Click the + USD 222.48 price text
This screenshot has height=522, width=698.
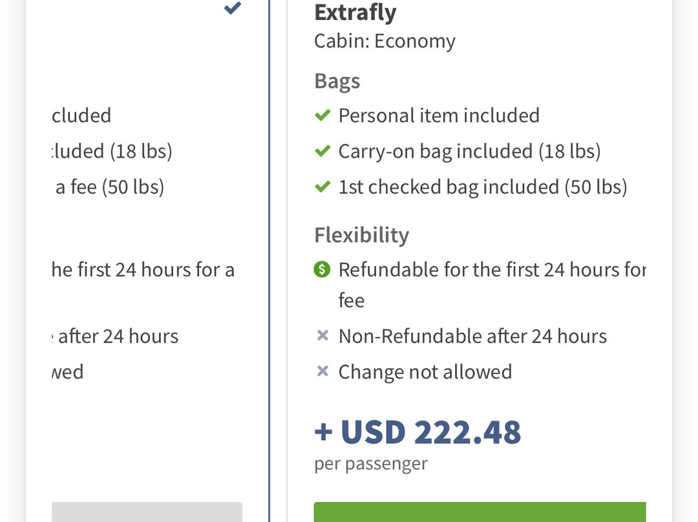(418, 432)
